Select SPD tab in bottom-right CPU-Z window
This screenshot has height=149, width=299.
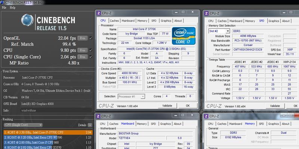(261, 124)
